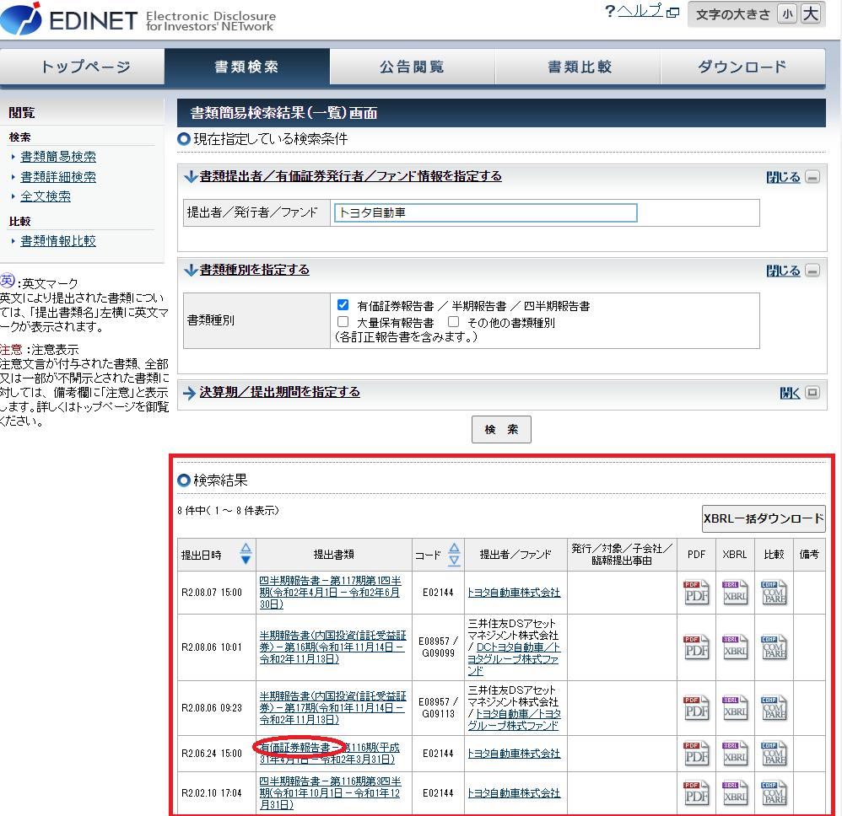This screenshot has width=842, height=816.
Task: Open 四半期報告書－第116期第3四半期 document link
Action: pos(330,793)
